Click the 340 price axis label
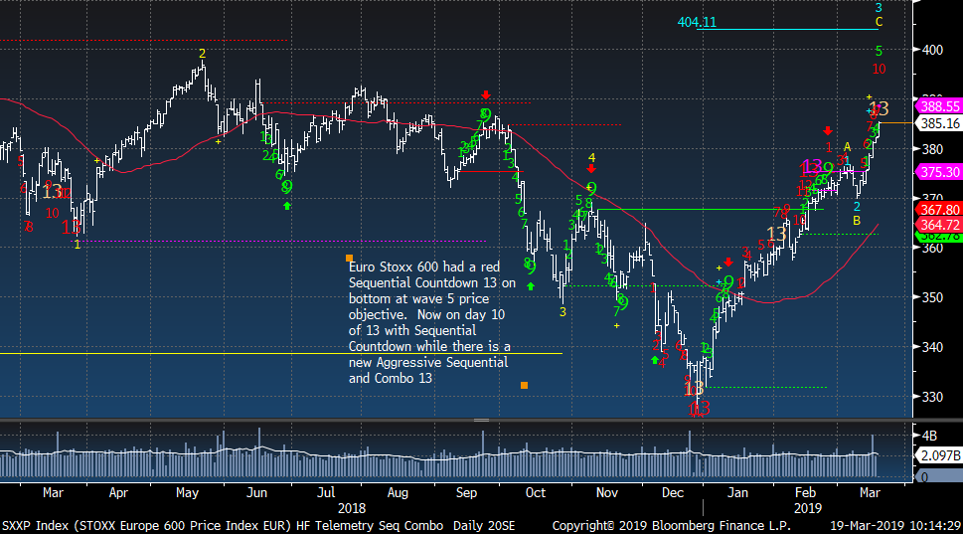Viewport: 963px width, 534px height. point(932,347)
